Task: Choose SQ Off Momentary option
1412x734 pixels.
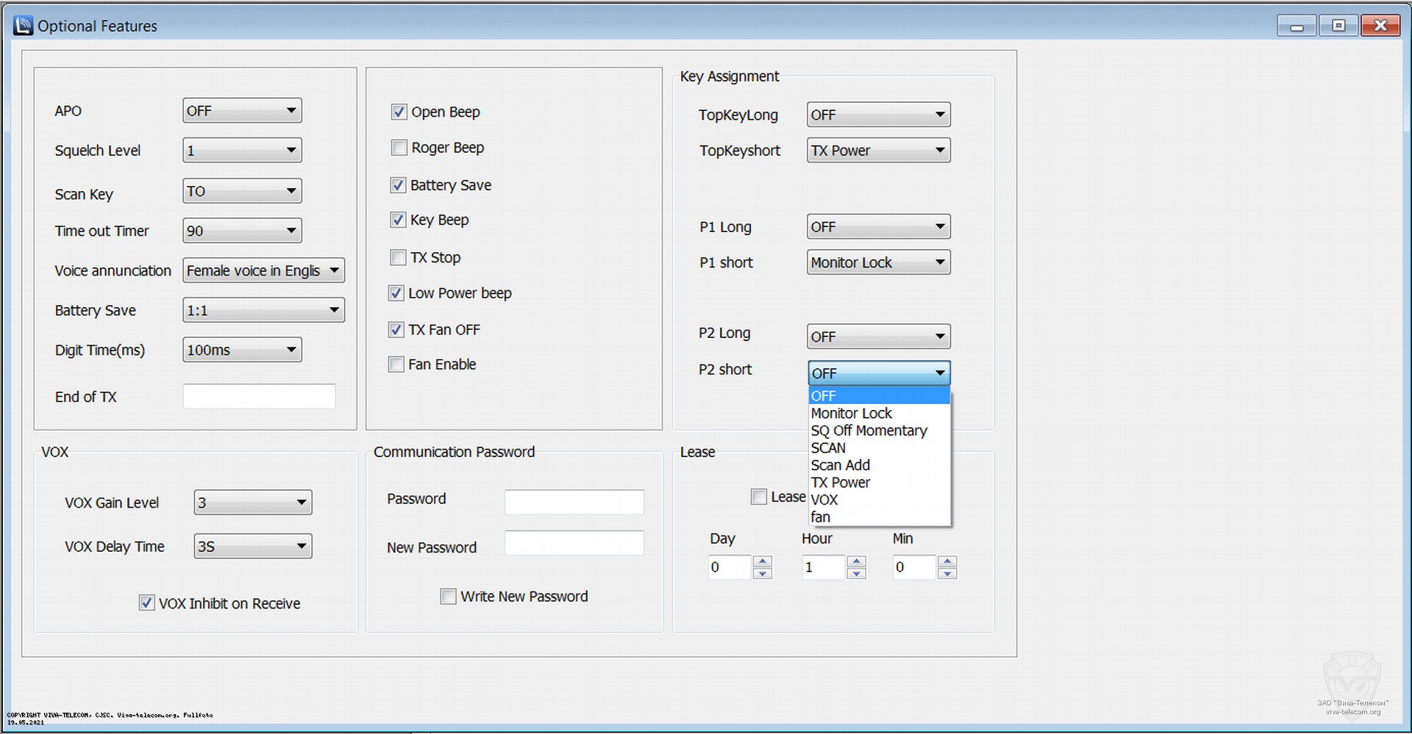Action: click(x=869, y=431)
